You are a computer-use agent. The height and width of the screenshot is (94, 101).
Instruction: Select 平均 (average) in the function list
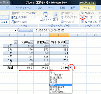click(61, 73)
